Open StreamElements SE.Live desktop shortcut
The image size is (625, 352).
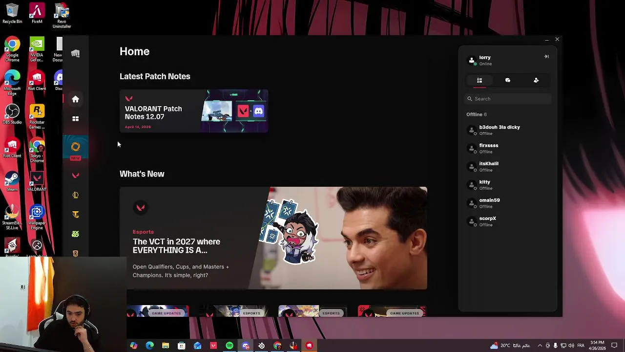tap(12, 218)
